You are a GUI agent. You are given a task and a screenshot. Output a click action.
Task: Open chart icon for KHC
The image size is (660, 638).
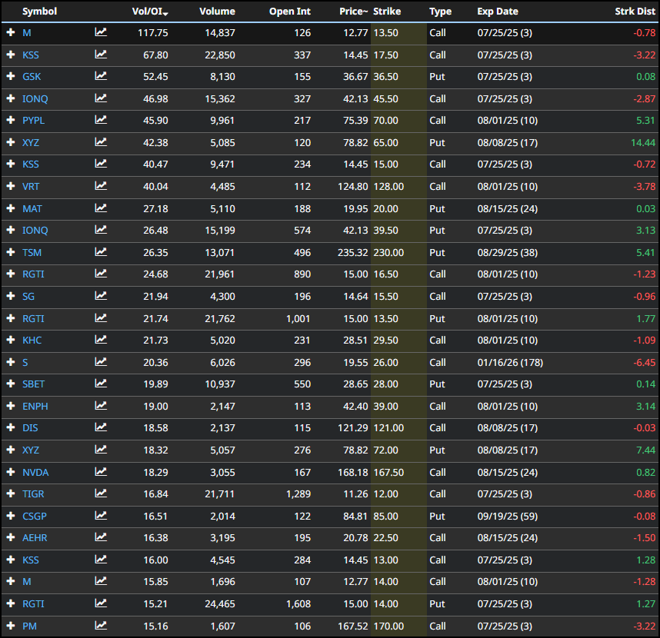[x=101, y=340]
